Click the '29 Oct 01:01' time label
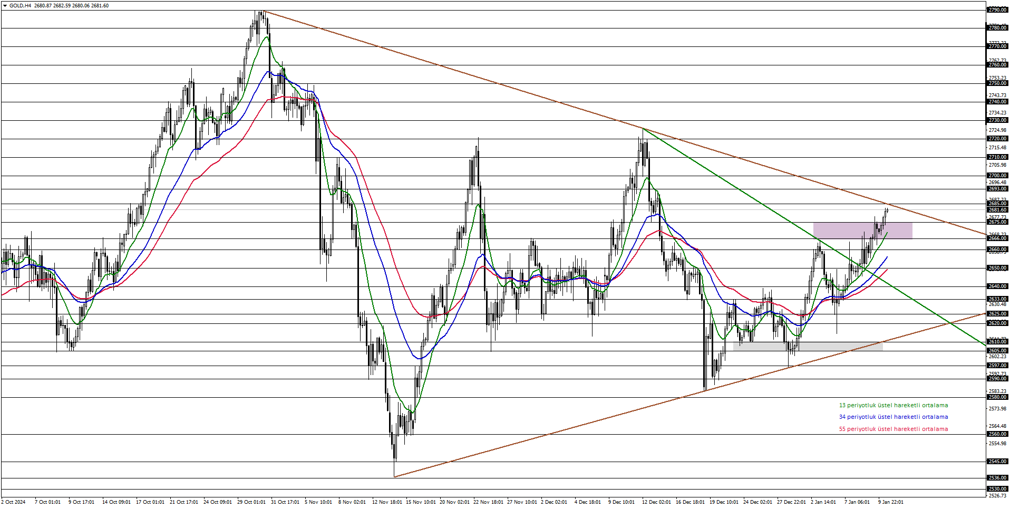The image size is (1010, 508). pyautogui.click(x=251, y=502)
